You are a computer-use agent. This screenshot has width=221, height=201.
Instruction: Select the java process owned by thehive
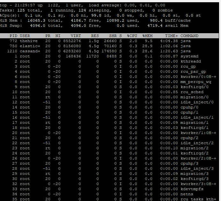click(x=186, y=41)
